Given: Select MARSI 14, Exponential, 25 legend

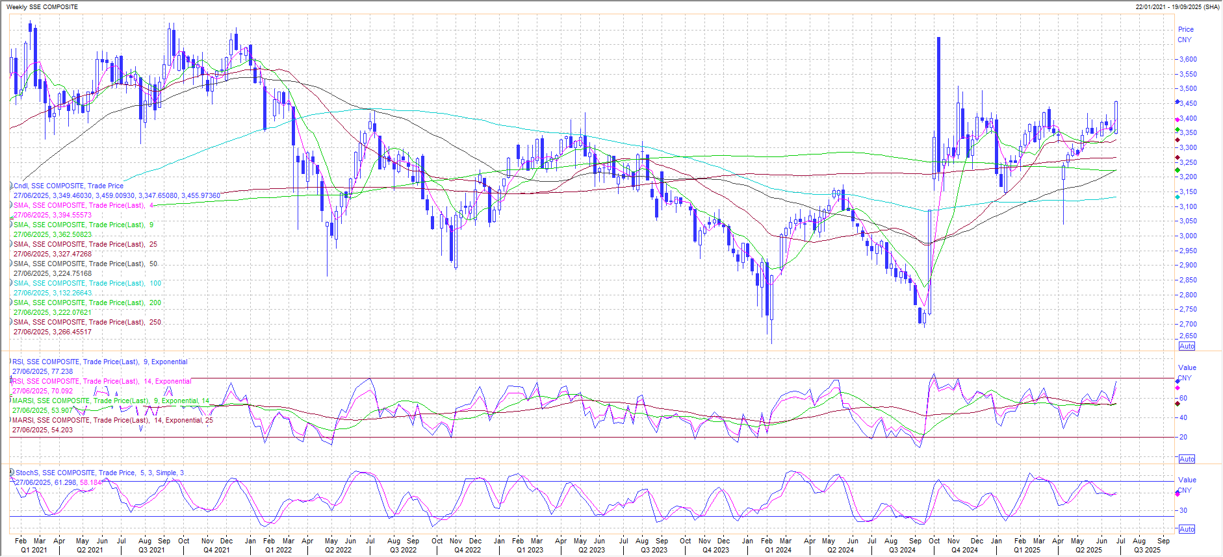Looking at the screenshot, I should tap(112, 420).
